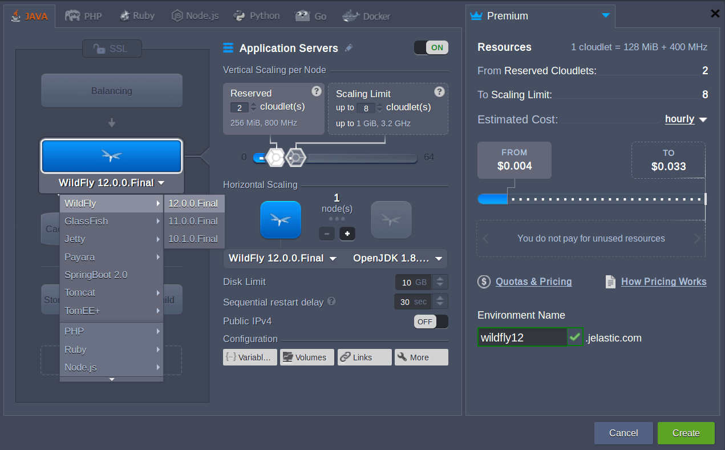Toggle the Application Servers ON switch
The width and height of the screenshot is (725, 450).
431,48
